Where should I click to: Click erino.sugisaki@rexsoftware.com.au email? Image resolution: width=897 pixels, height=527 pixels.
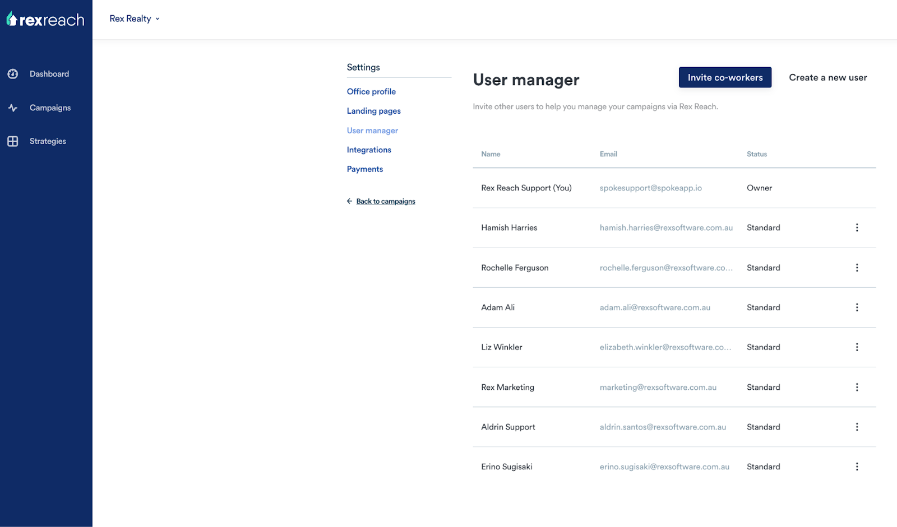point(664,467)
